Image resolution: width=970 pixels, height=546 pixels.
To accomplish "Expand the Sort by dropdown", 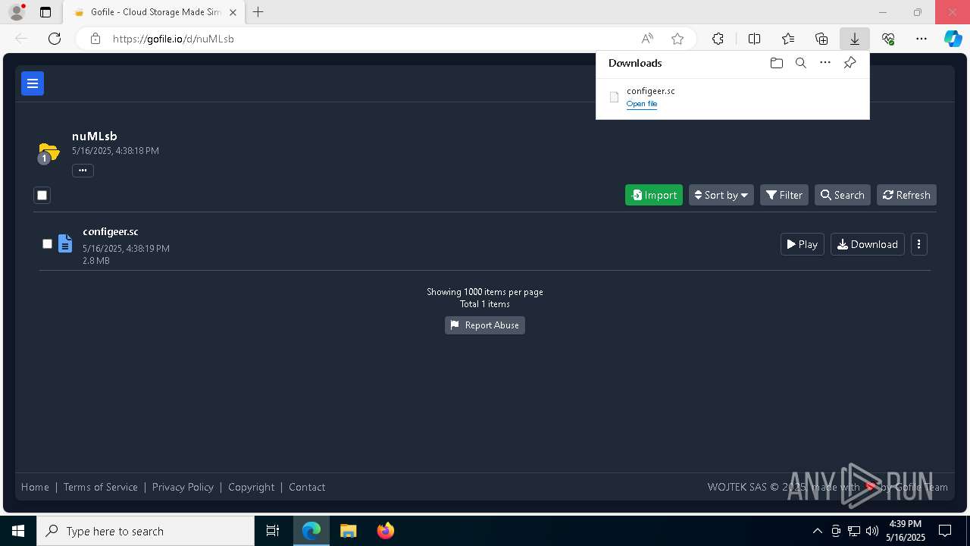I will [721, 195].
